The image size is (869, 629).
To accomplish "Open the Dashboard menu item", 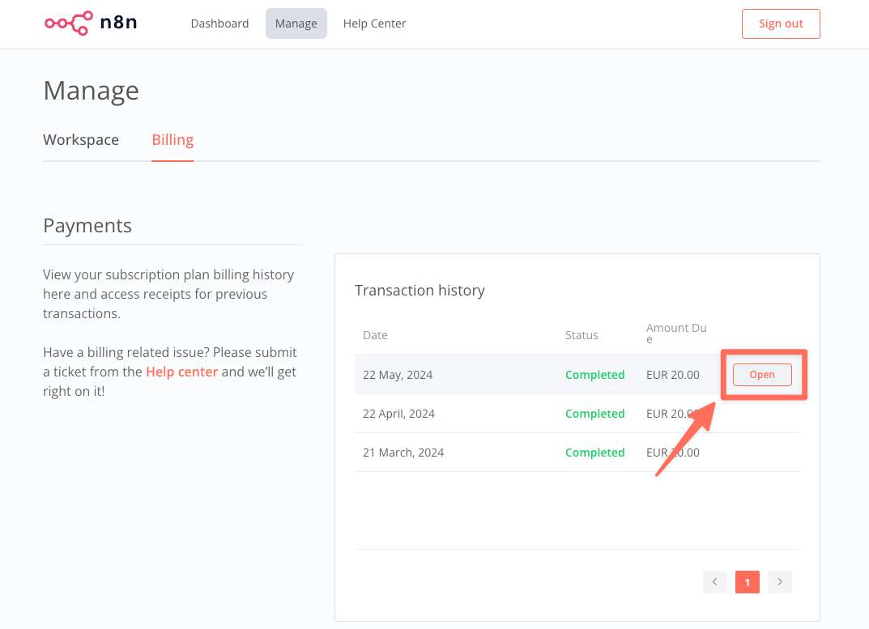I will [x=219, y=23].
